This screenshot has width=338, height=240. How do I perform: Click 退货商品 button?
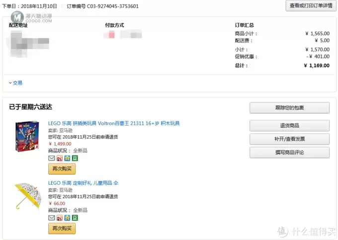(x=289, y=126)
